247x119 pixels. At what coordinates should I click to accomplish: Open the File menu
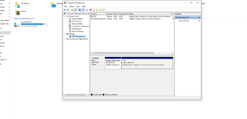click(x=65, y=6)
